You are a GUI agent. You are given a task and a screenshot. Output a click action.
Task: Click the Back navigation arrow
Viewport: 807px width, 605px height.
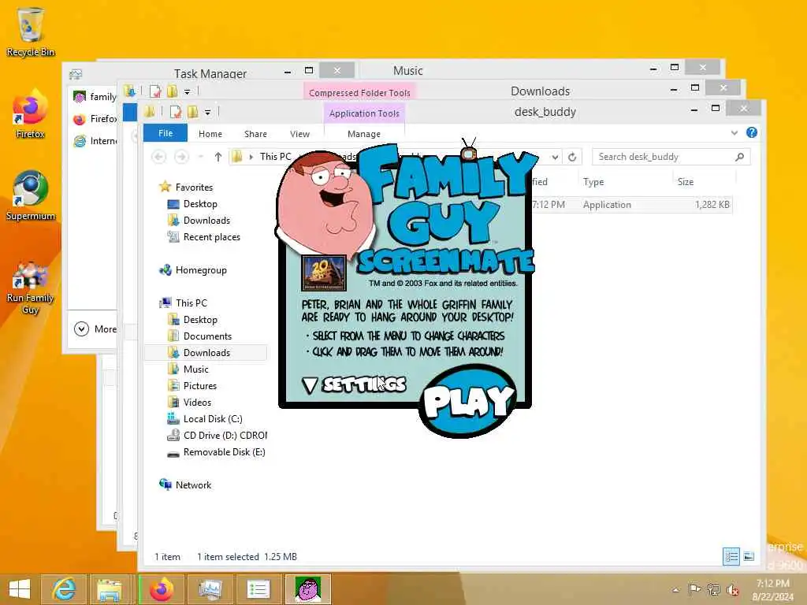[159, 157]
